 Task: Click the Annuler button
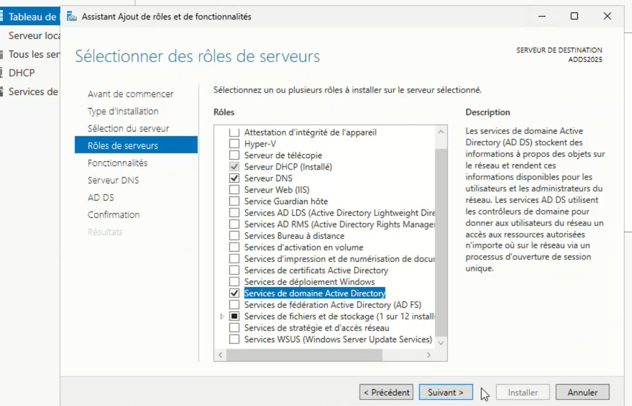[583, 392]
